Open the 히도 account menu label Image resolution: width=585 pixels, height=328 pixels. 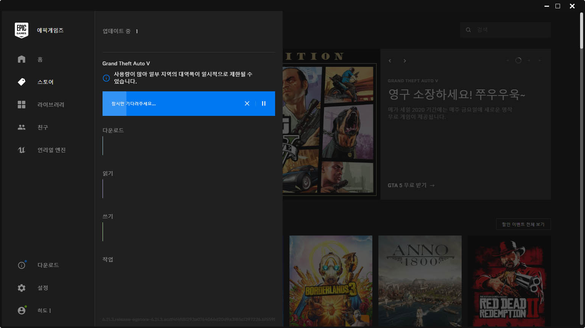click(x=44, y=310)
